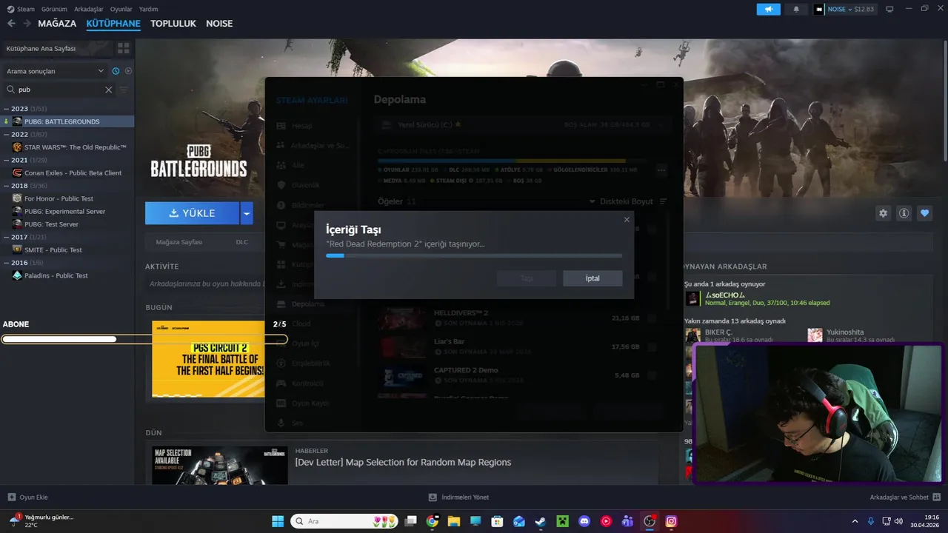Open Arkadaşlar ve Sohbet
This screenshot has width=948, height=533.
click(905, 497)
